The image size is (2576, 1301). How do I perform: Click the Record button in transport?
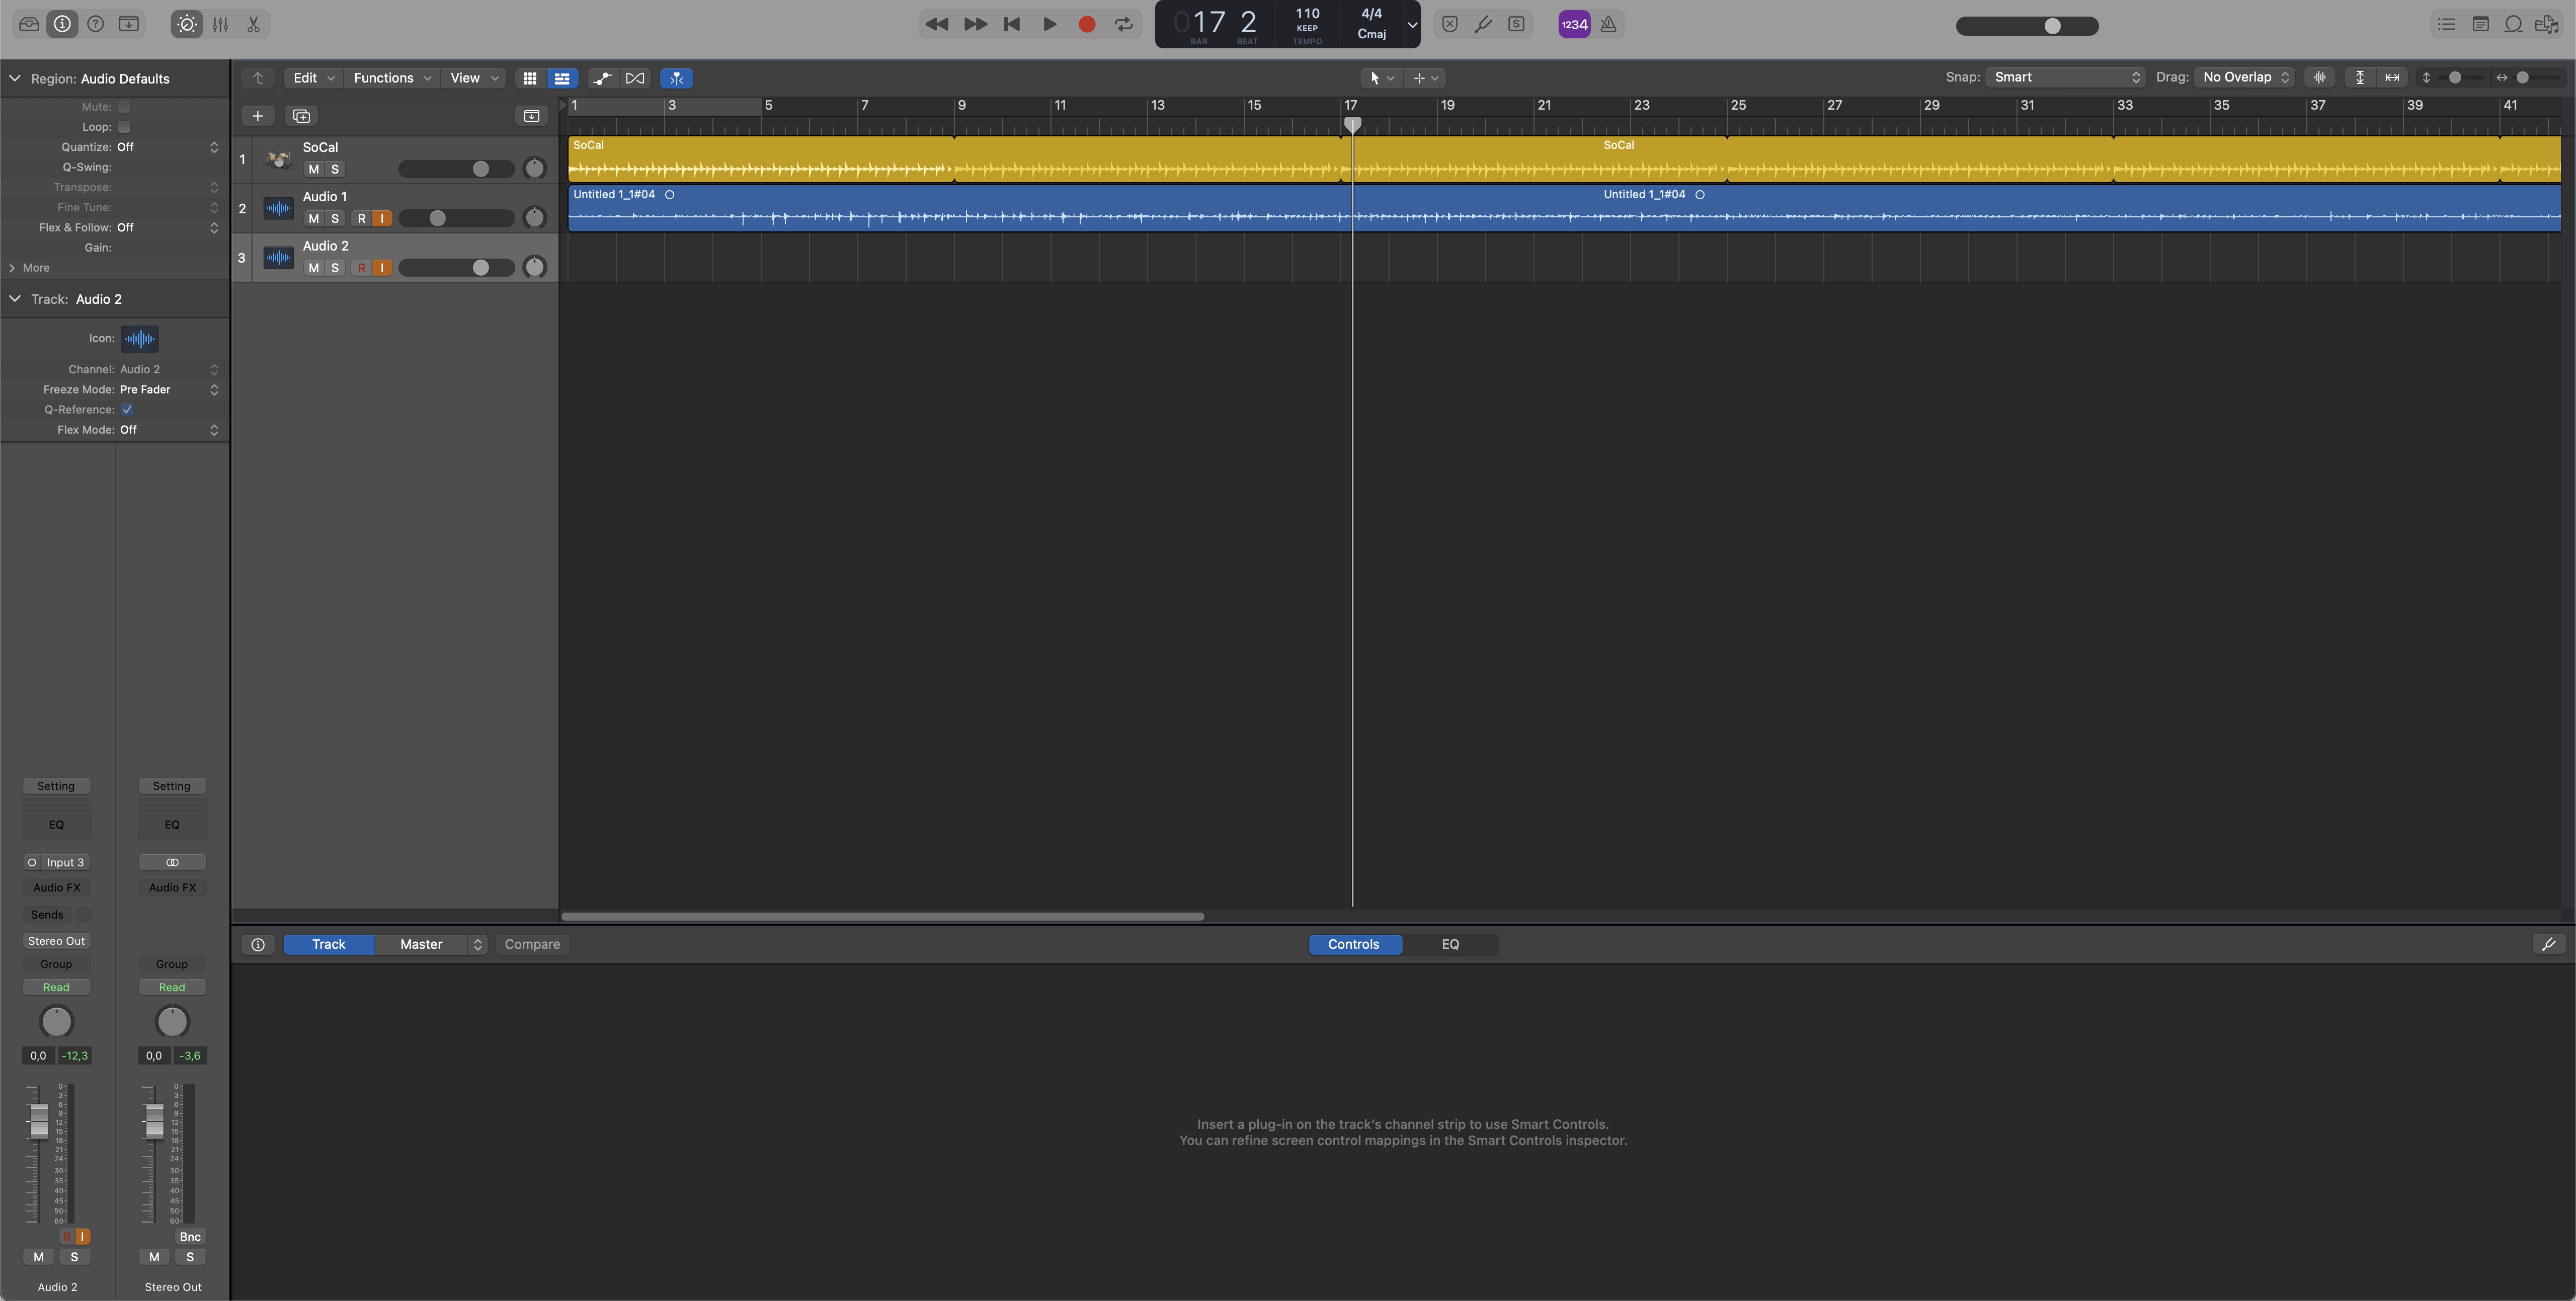(1087, 24)
